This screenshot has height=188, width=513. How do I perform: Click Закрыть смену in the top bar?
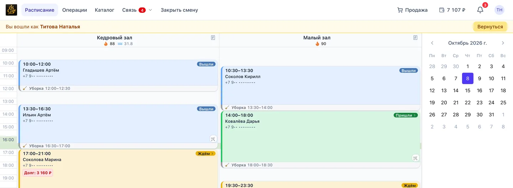point(179,10)
